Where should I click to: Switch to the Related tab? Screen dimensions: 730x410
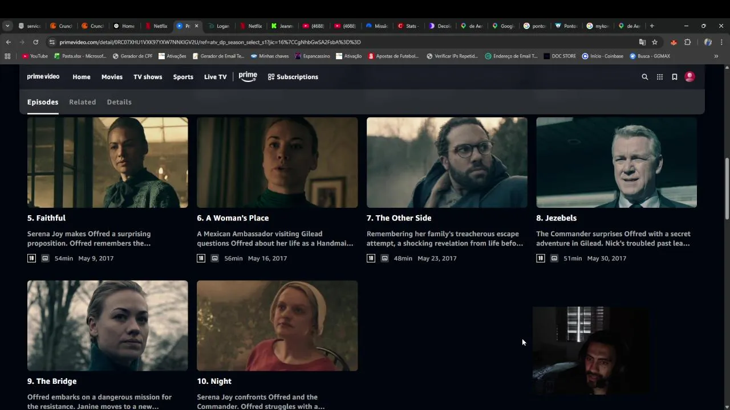tap(83, 102)
